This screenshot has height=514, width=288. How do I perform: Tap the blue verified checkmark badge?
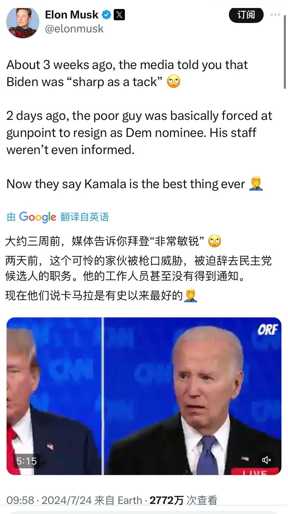[106, 15]
